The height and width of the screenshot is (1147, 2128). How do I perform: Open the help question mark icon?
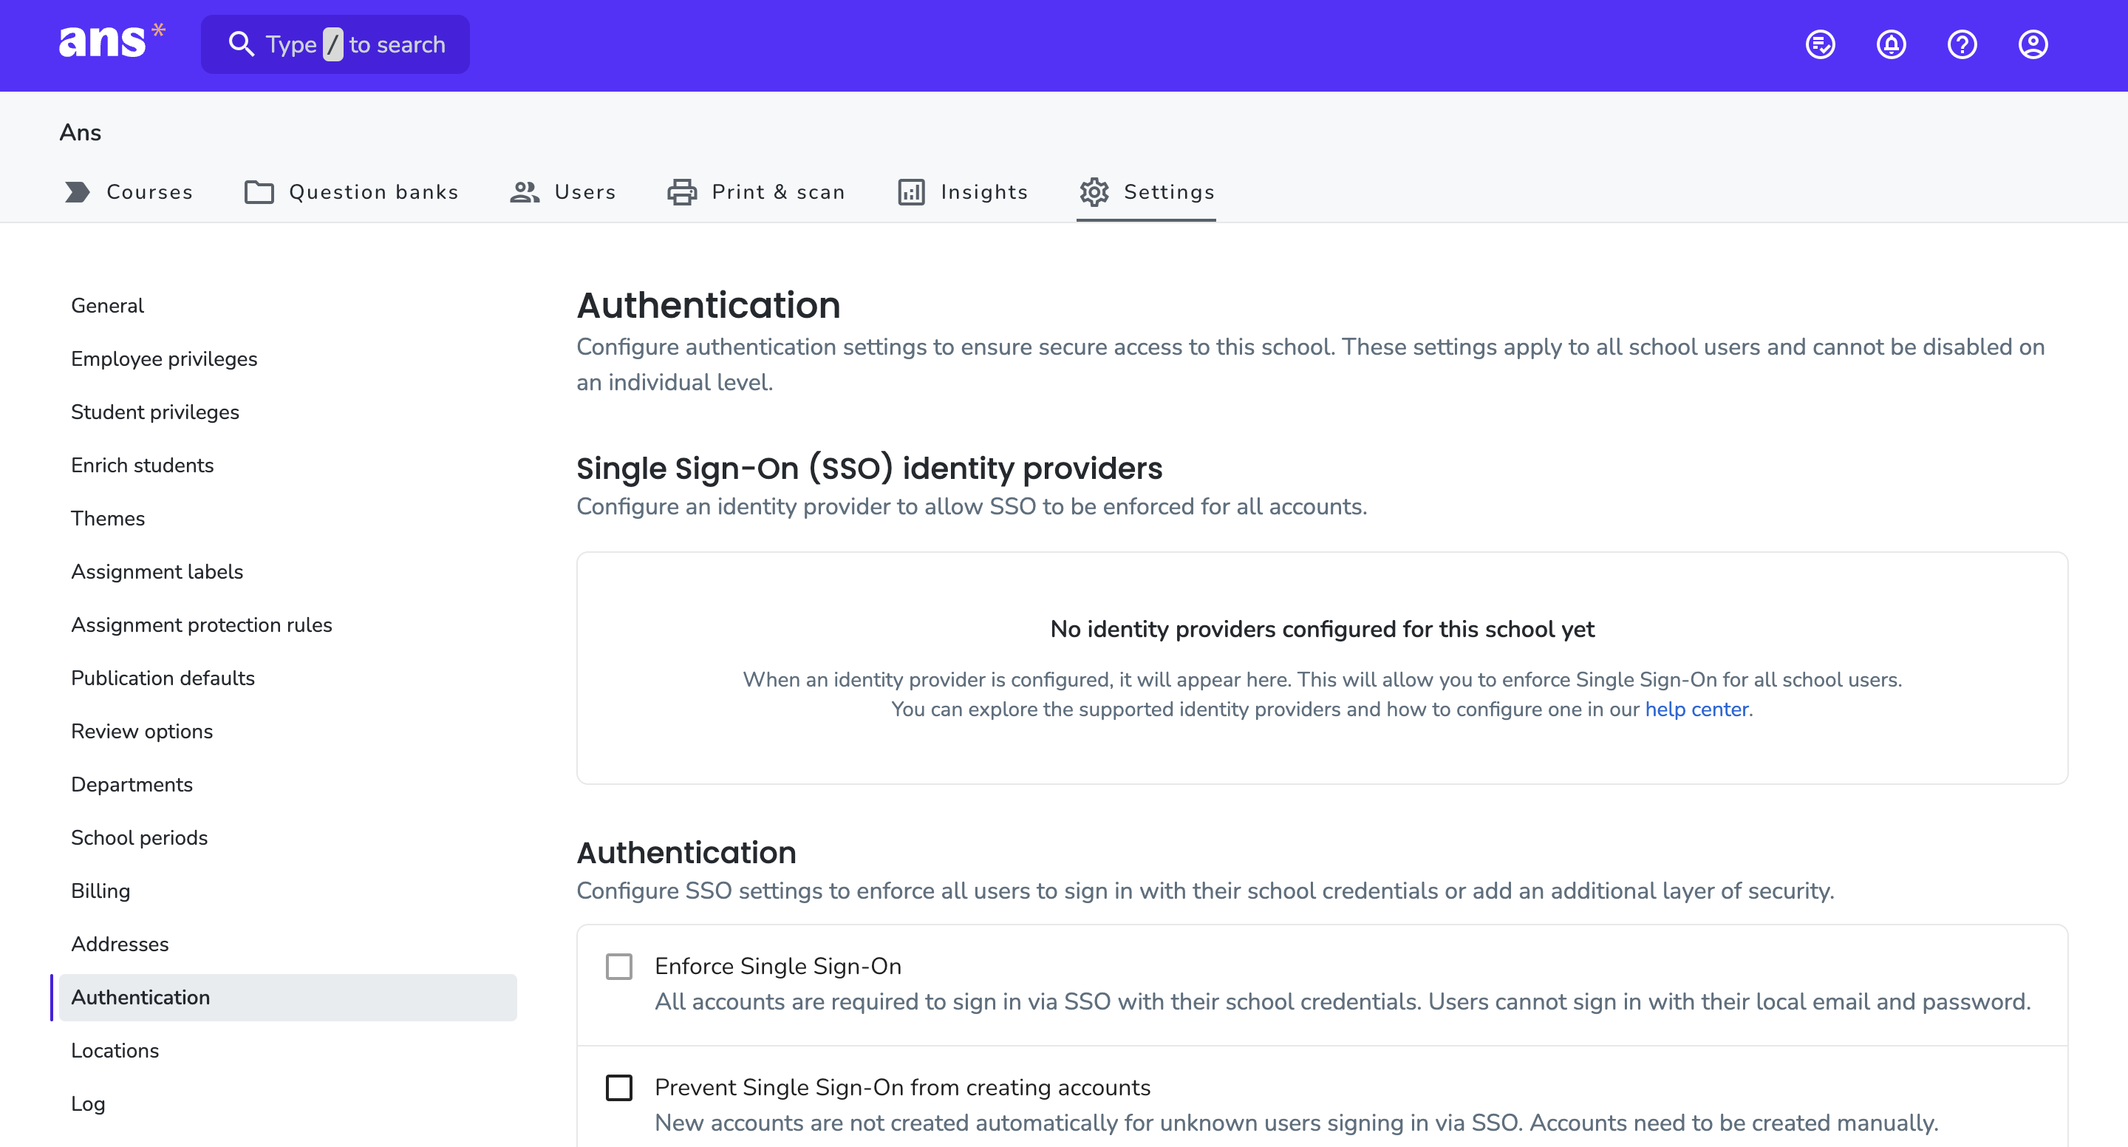1962,44
